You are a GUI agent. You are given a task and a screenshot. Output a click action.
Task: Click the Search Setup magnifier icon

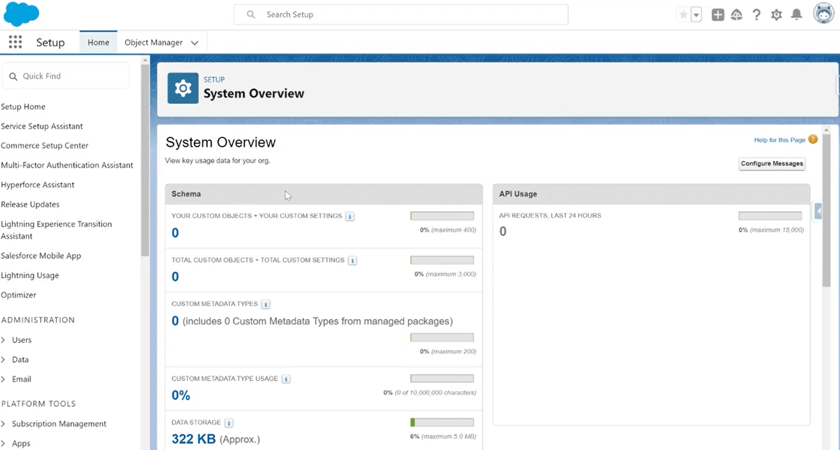(251, 15)
